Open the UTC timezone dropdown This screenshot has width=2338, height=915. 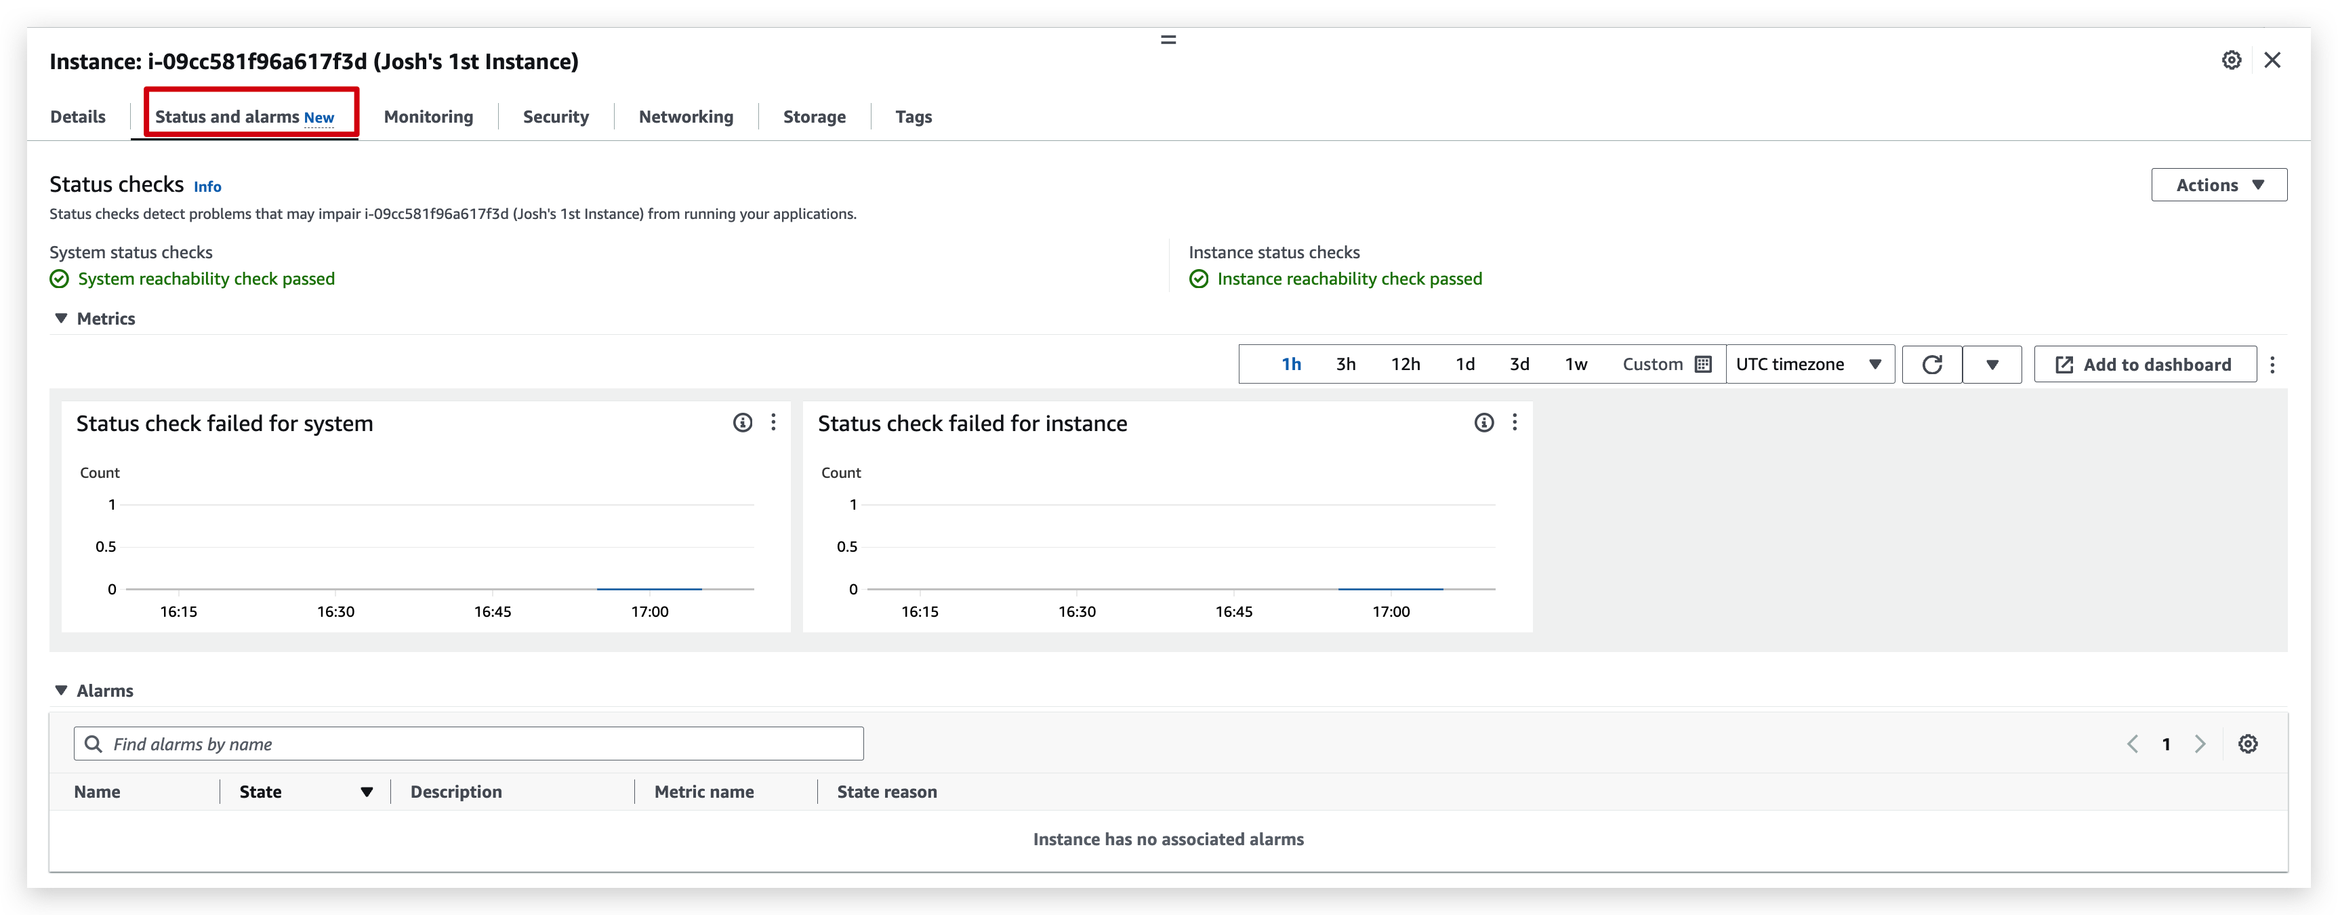tap(1810, 363)
